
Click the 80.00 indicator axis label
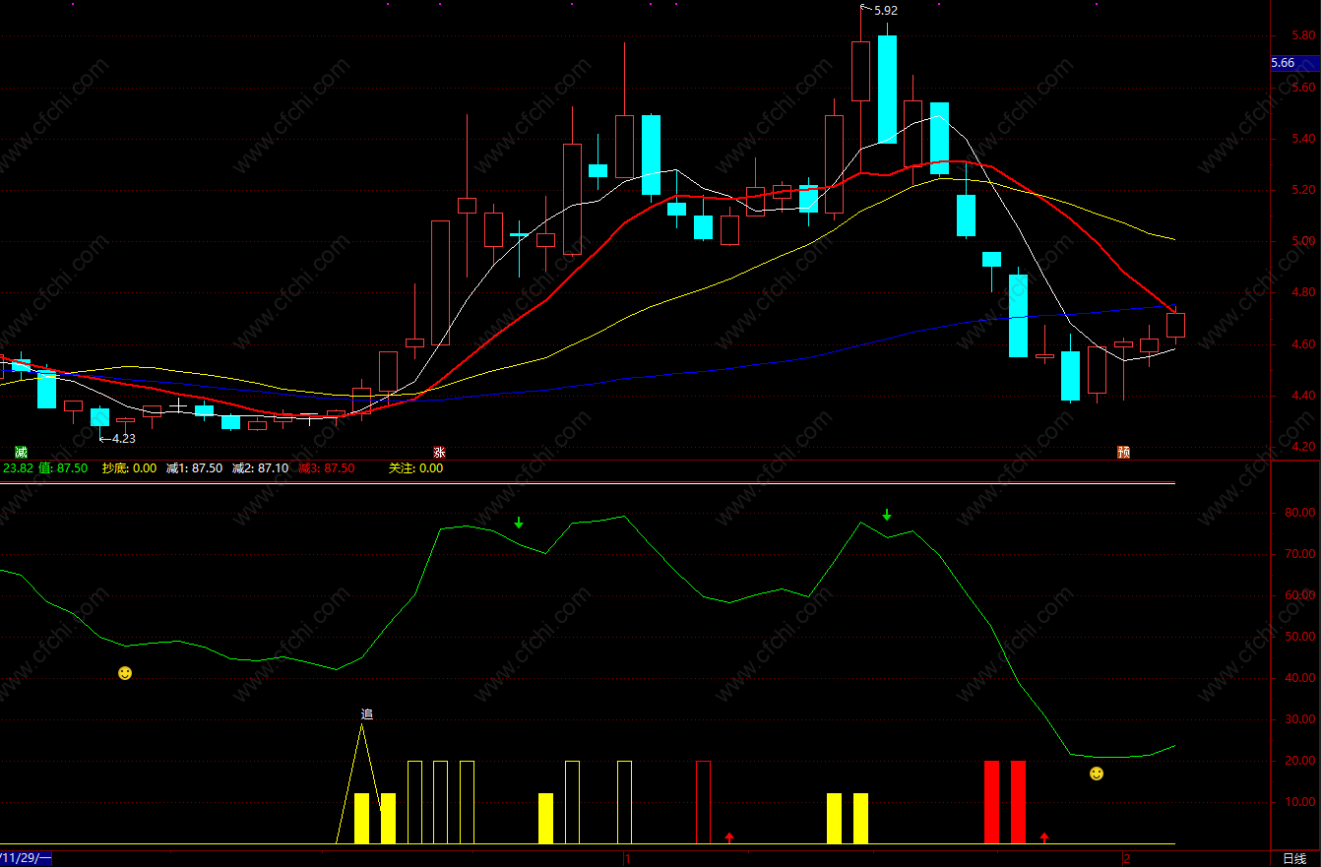coord(1300,513)
